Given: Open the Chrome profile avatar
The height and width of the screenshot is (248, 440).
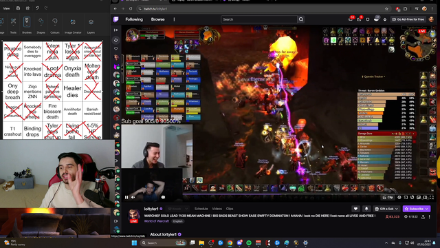Looking at the screenshot, I should 425,9.
